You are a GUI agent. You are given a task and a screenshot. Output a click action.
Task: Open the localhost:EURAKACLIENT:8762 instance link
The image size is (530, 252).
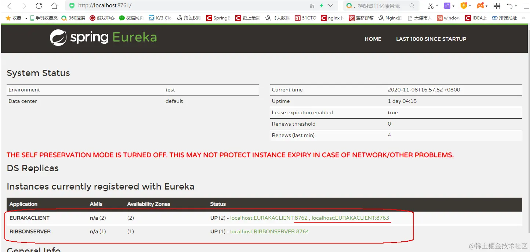269,218
